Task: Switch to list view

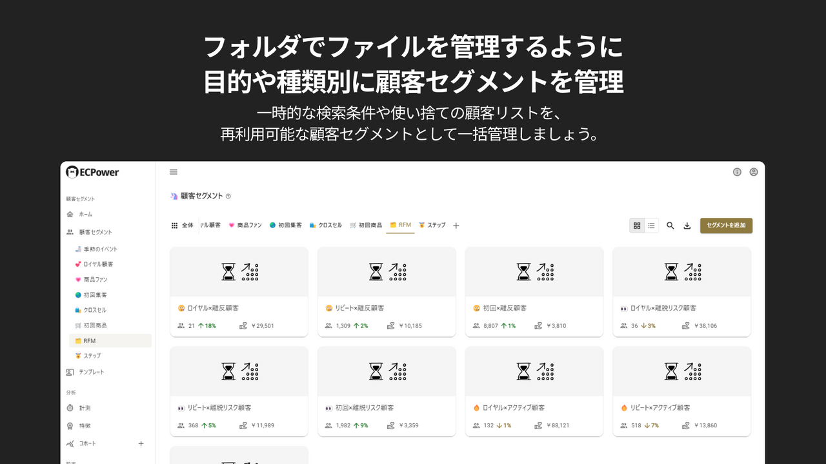Action: (652, 226)
